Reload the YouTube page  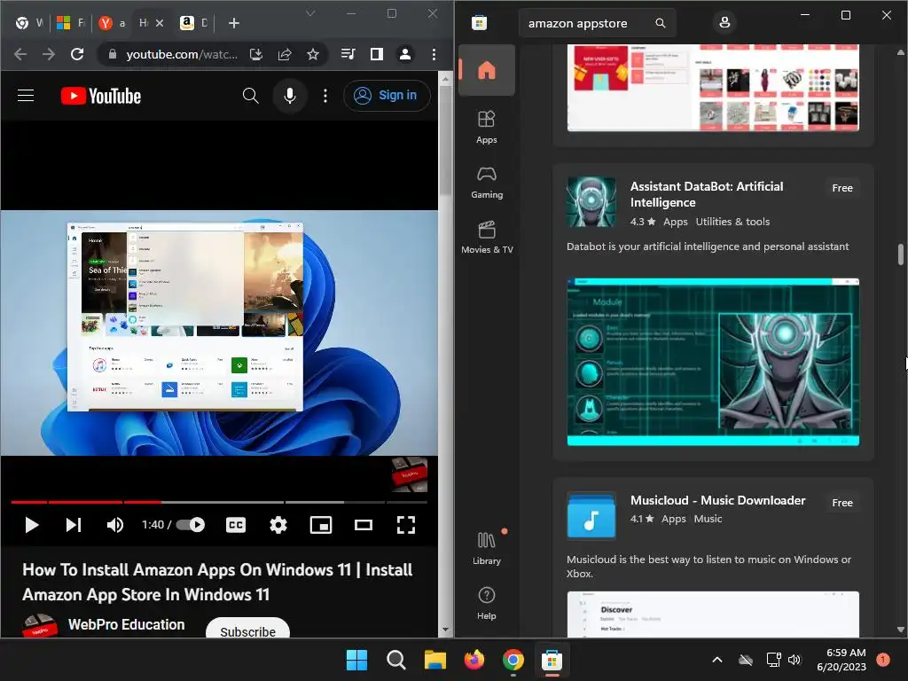tap(77, 54)
